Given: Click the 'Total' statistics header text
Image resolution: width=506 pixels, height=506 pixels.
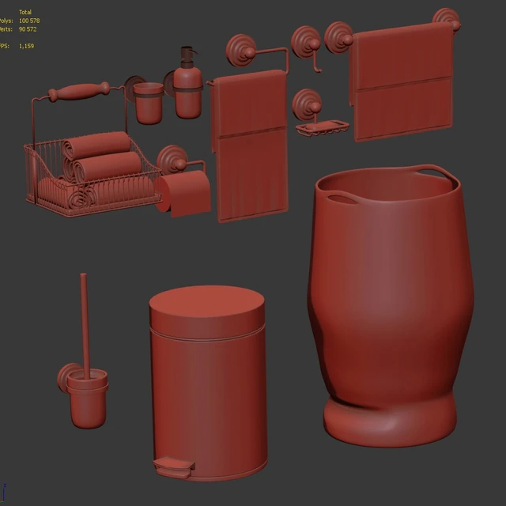Looking at the screenshot, I should 25,13.
